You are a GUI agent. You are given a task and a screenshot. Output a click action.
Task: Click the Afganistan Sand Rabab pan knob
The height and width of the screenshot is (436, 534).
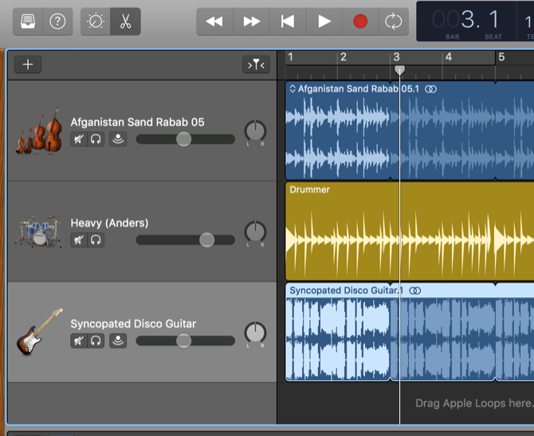[255, 132]
